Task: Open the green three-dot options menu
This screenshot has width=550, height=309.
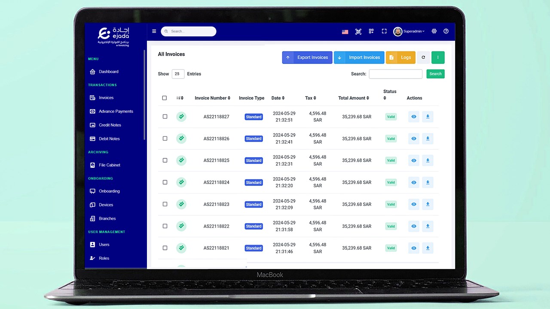Action: [x=438, y=57]
